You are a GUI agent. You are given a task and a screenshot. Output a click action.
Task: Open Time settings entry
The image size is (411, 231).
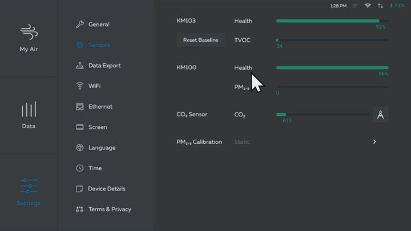(95, 168)
